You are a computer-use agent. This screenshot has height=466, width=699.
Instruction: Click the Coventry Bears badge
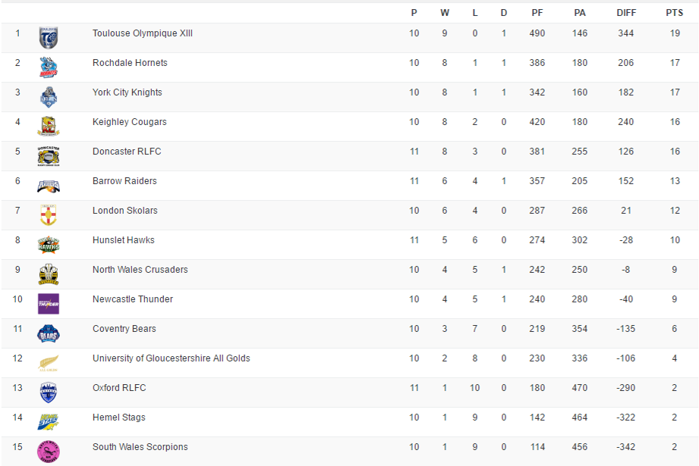point(49,333)
